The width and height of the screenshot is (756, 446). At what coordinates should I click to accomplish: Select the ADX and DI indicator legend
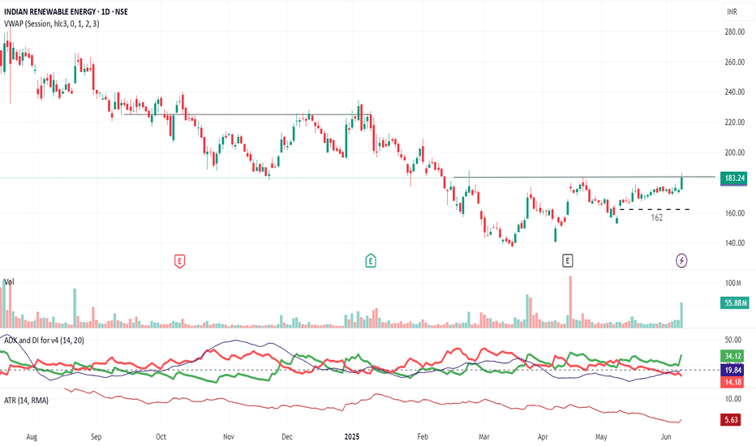coord(44,341)
